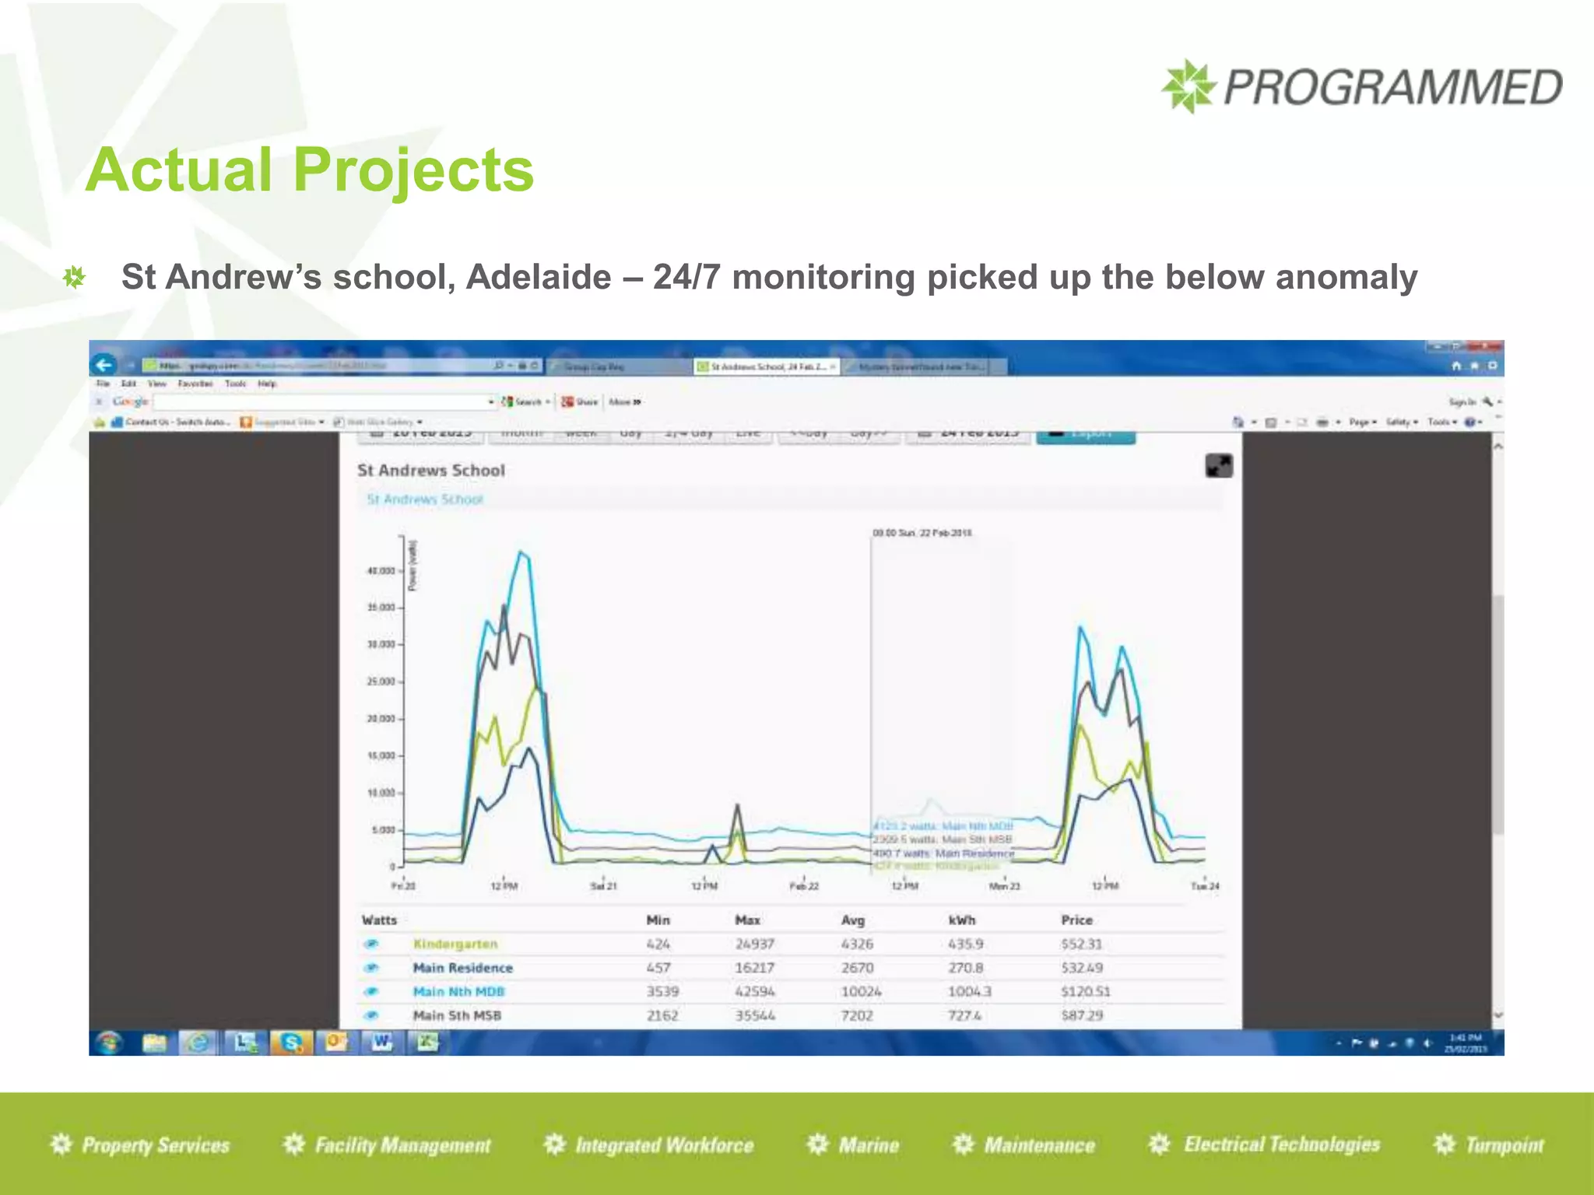Click the Google toolbar wrench icon

(1487, 402)
